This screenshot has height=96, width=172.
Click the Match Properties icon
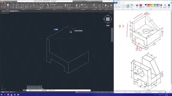pyautogui.click(x=77, y=6)
